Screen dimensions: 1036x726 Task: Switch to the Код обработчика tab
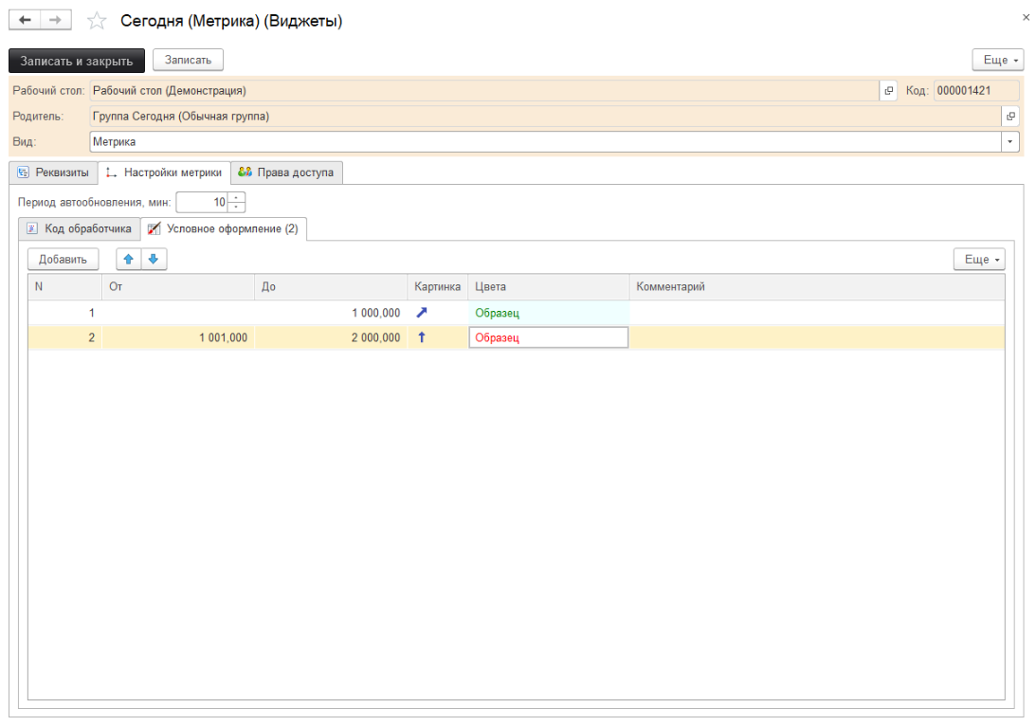(80, 228)
